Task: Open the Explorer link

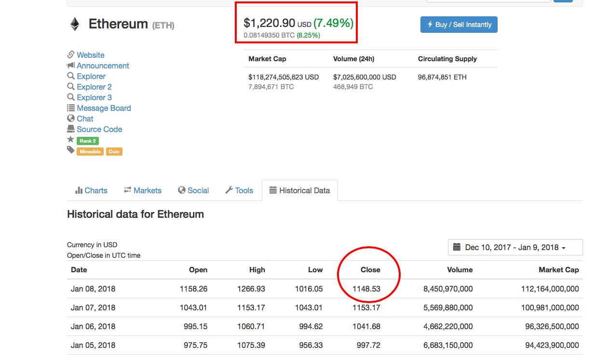Action: [x=91, y=76]
